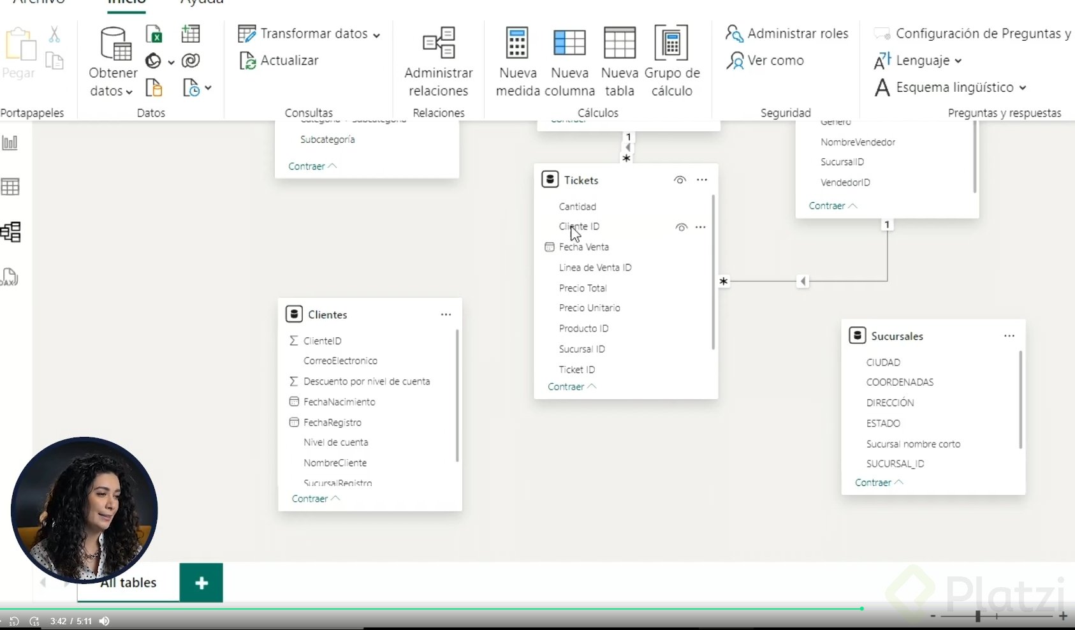Open the Enter data table icon

[x=190, y=34]
